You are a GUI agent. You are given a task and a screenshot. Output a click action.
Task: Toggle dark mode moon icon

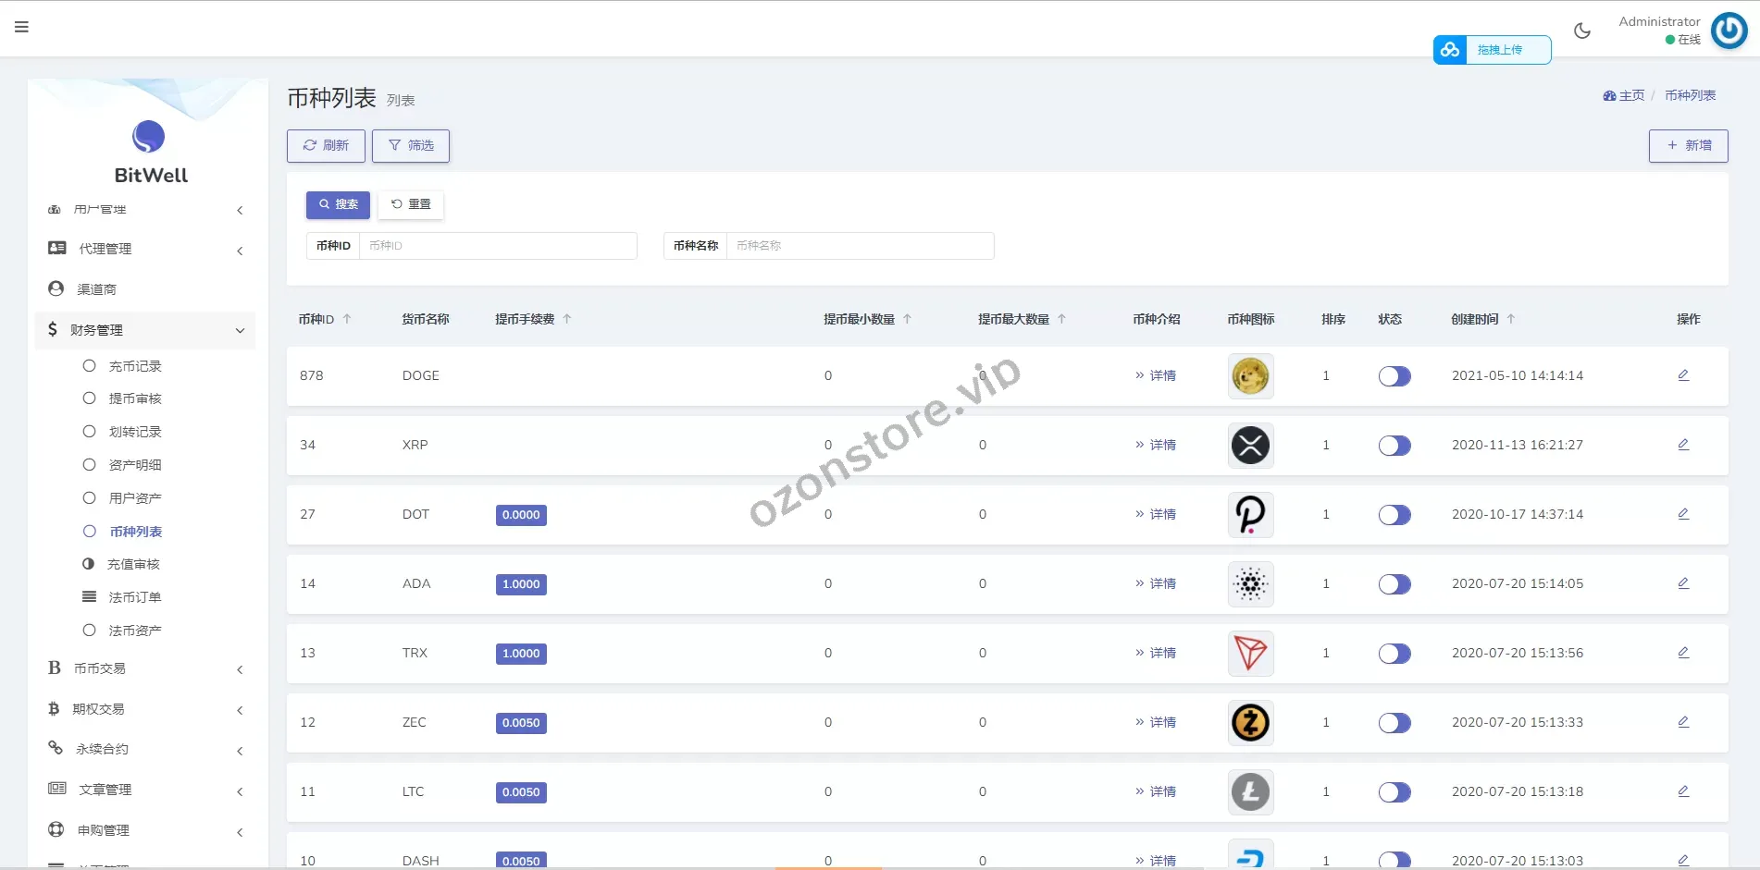click(x=1582, y=31)
